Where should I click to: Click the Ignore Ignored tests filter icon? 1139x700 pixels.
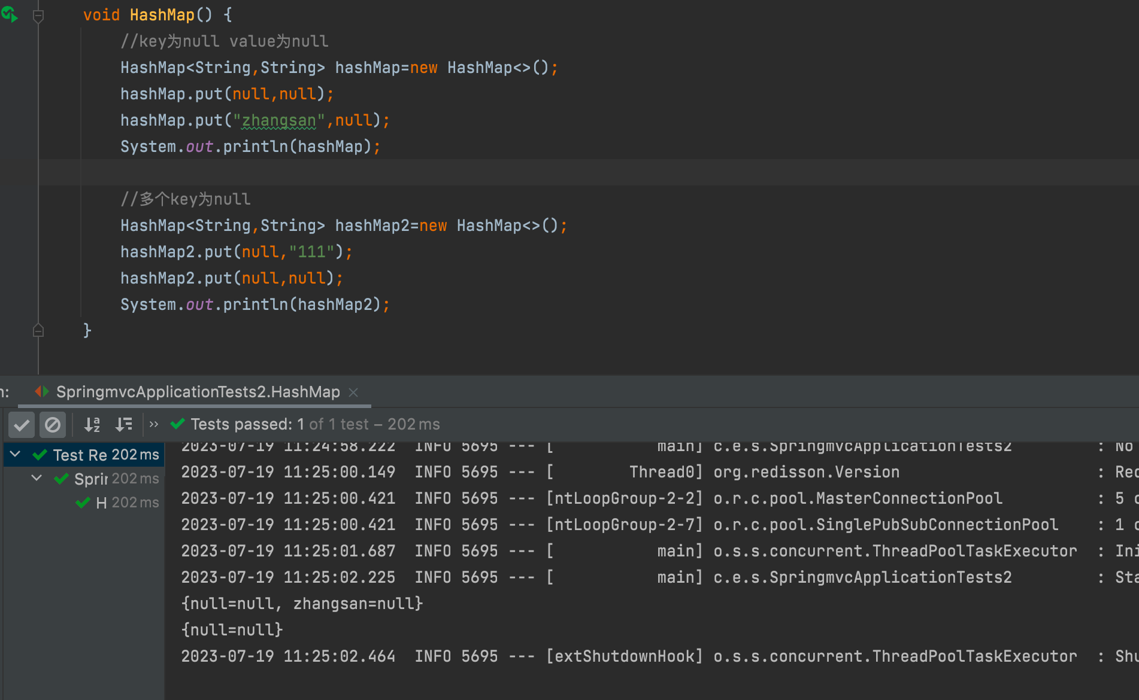pyautogui.click(x=53, y=425)
